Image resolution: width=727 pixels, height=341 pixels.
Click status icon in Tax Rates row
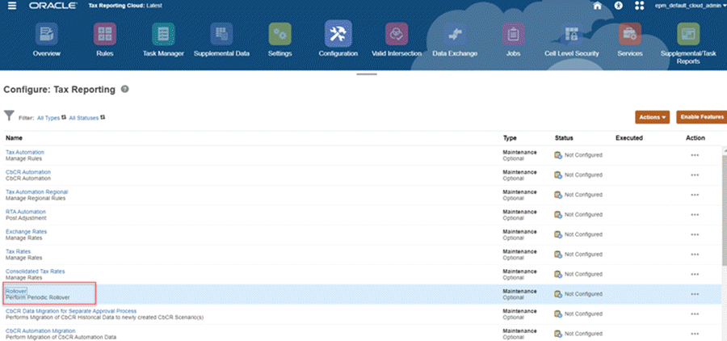[558, 255]
